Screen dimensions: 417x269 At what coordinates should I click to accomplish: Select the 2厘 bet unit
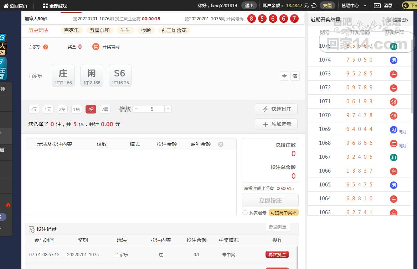click(x=105, y=110)
